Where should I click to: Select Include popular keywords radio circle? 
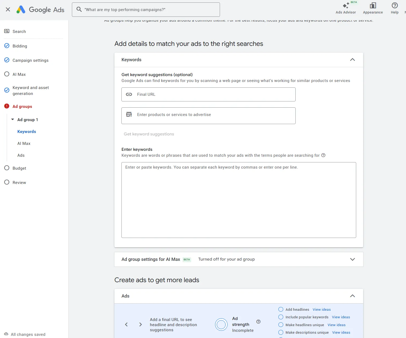tap(281, 317)
